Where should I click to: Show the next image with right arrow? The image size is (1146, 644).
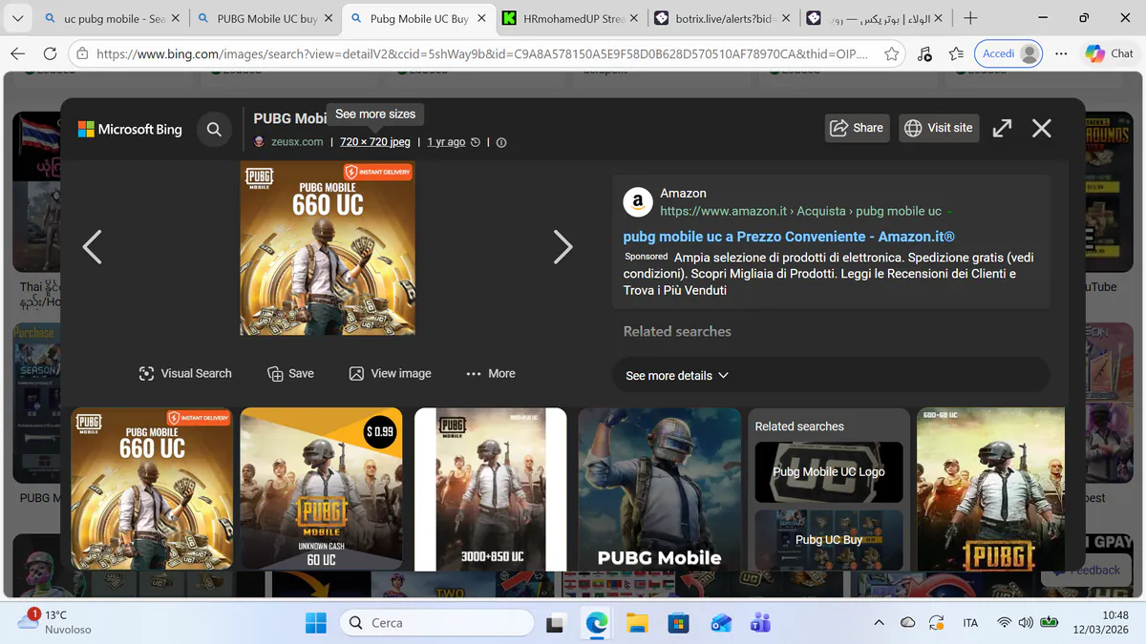(x=563, y=247)
